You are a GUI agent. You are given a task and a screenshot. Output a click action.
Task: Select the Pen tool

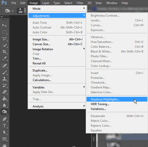(x=4, y=119)
